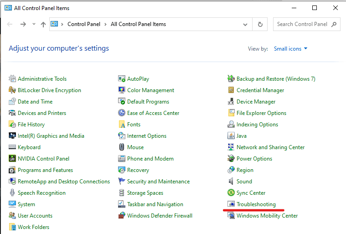346x234 pixels.
Task: Open the Keyboard icon
Action: tap(12, 147)
